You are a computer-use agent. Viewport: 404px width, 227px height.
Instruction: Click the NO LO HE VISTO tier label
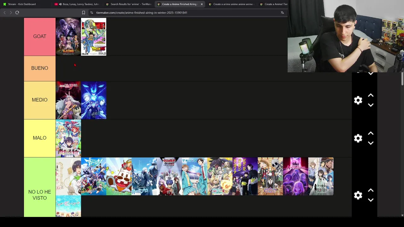pos(40,195)
